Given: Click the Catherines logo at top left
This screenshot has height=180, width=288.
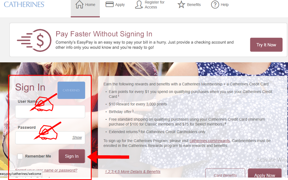Looking at the screenshot, I should [24, 4].
